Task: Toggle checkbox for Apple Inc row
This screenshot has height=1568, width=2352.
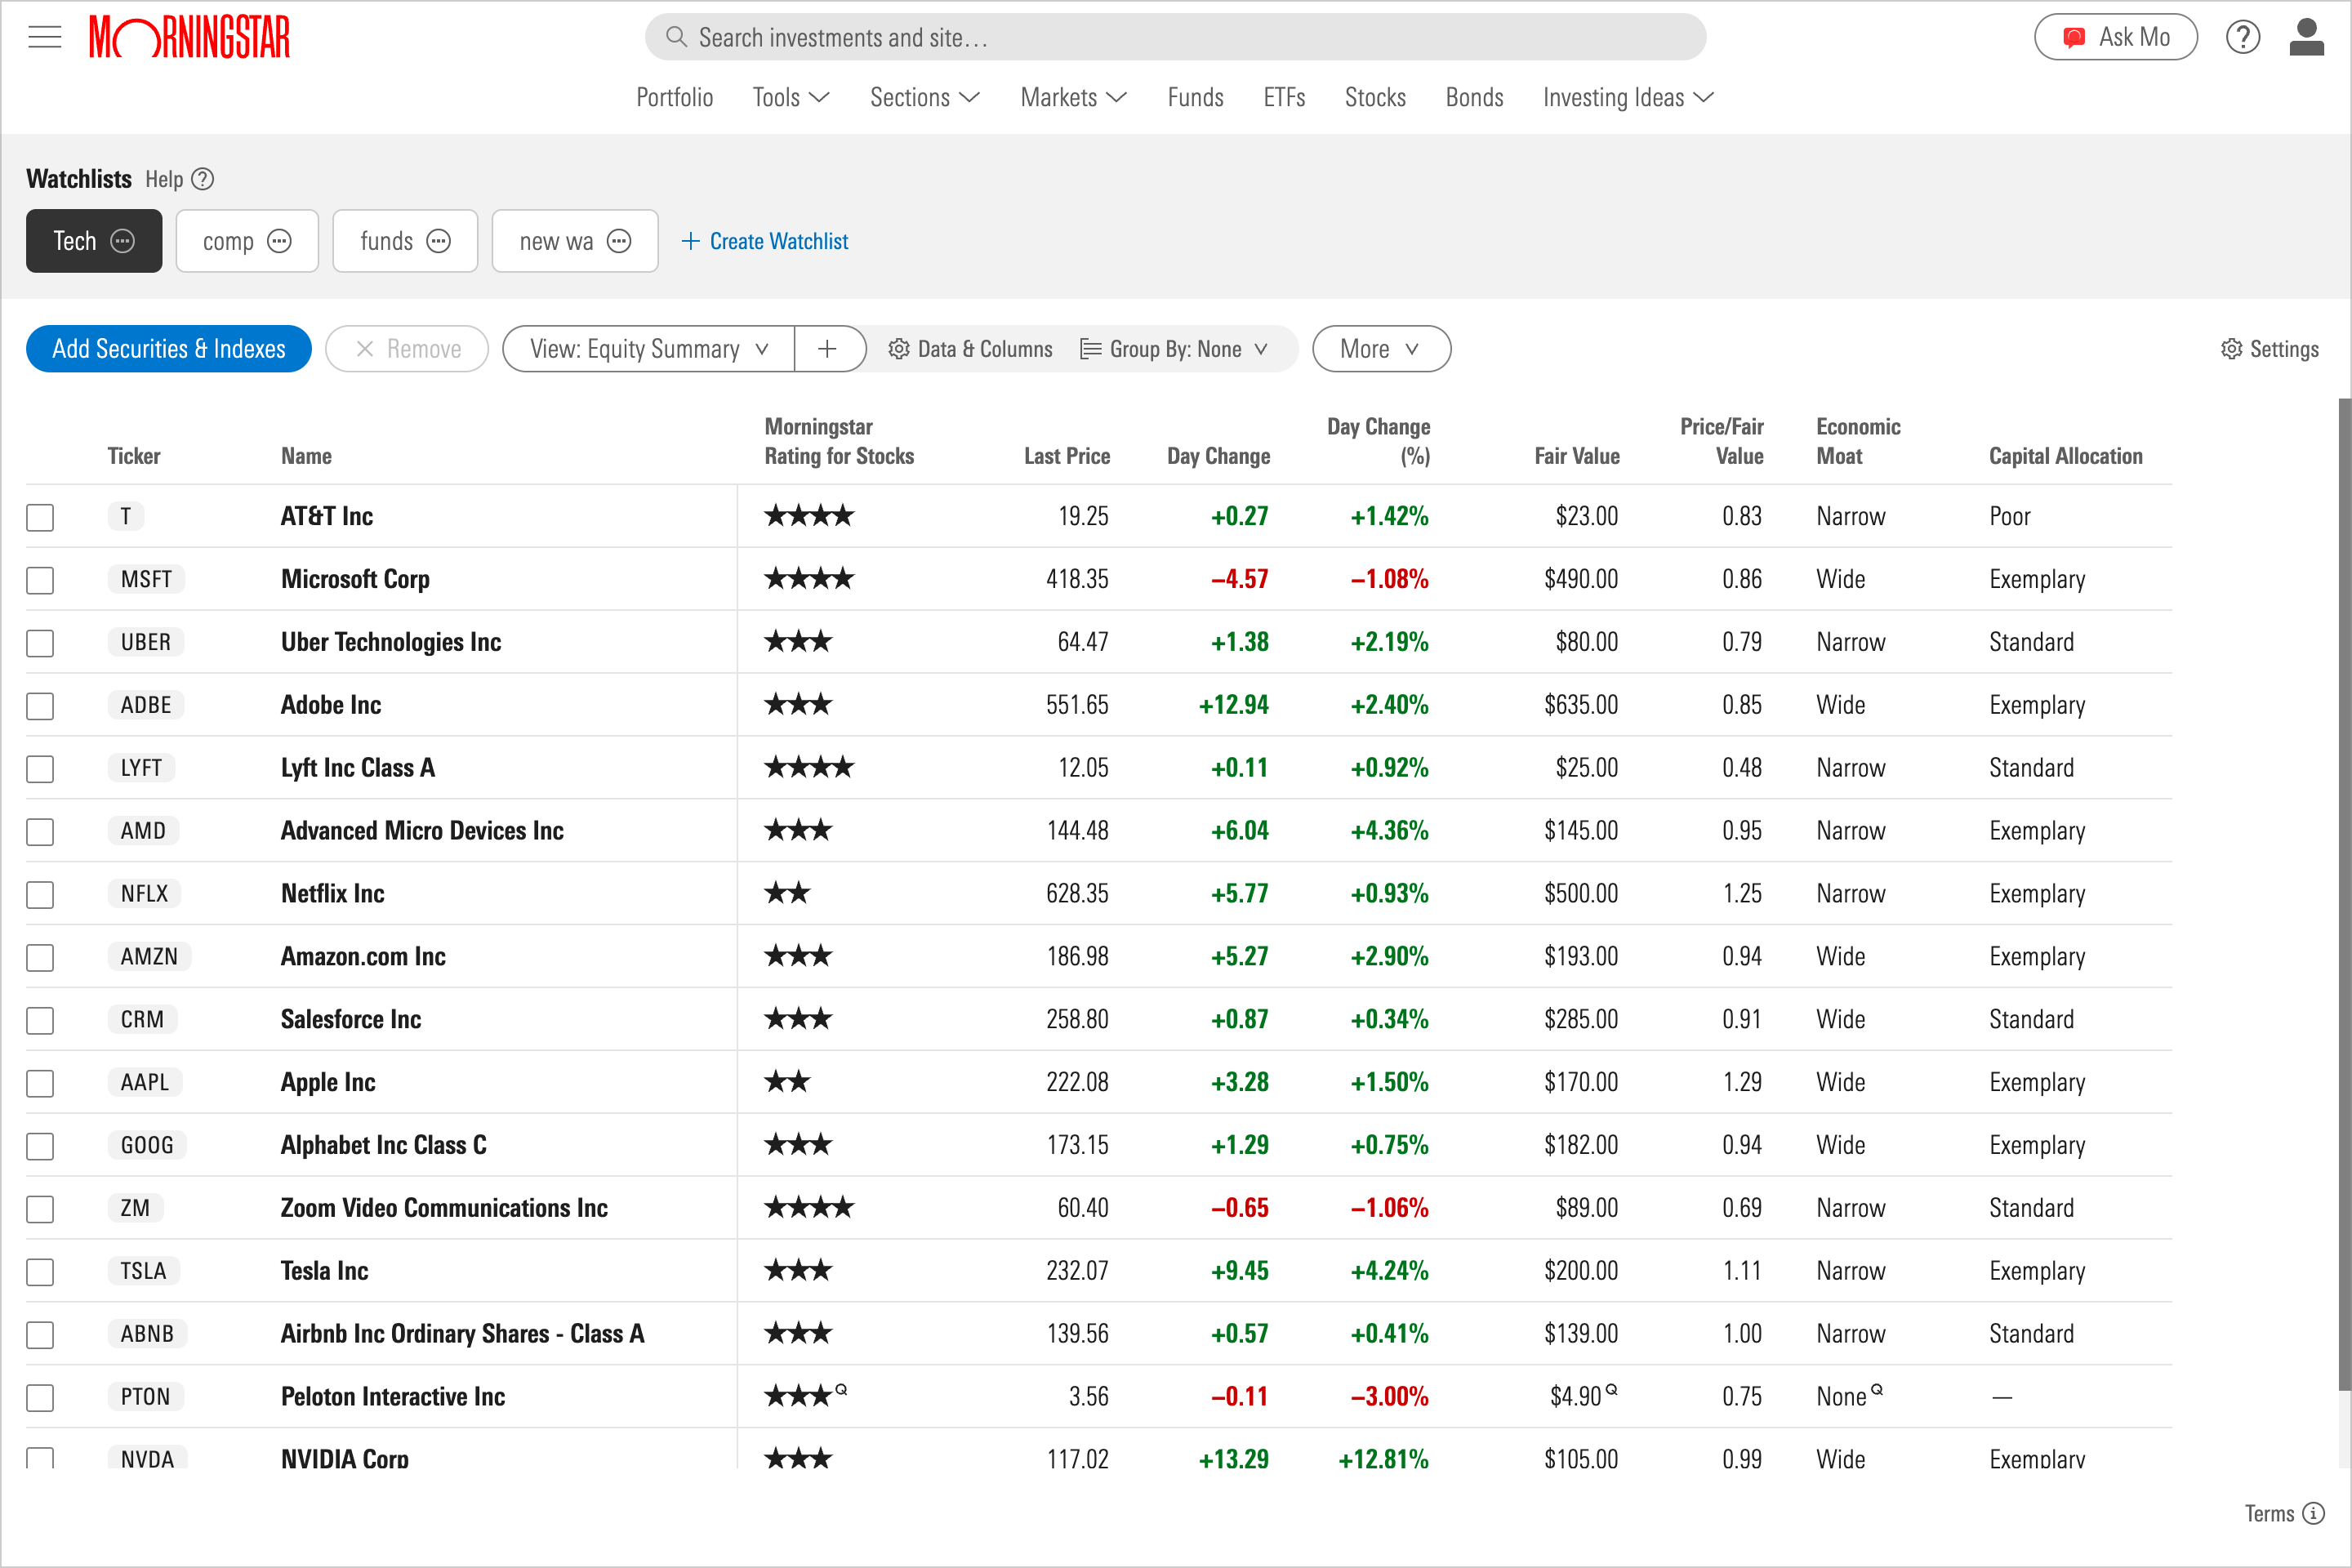Action: point(42,1081)
